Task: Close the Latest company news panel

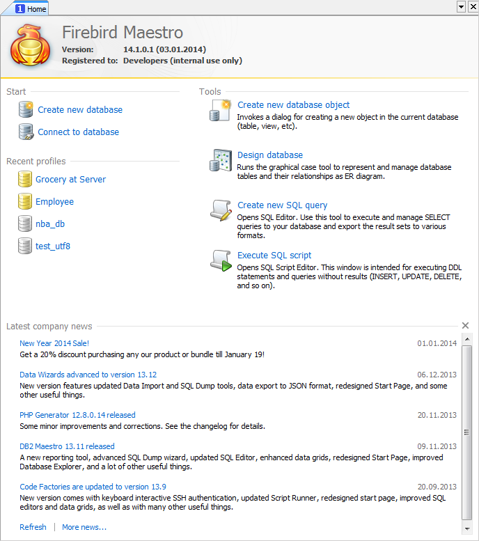Action: tap(465, 325)
